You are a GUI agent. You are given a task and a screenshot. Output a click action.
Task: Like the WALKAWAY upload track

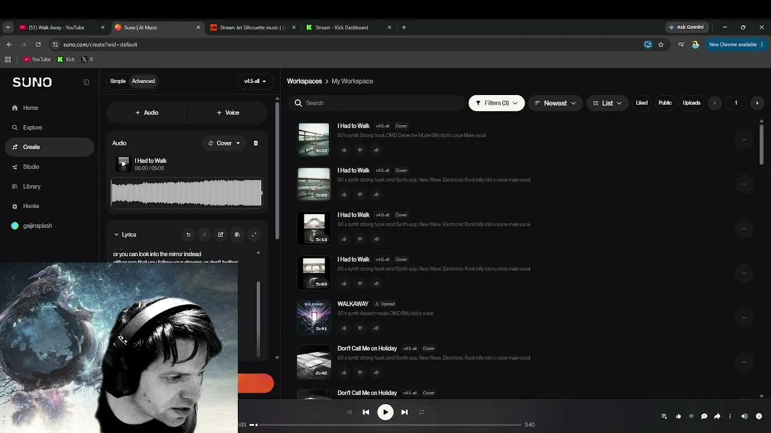344,328
